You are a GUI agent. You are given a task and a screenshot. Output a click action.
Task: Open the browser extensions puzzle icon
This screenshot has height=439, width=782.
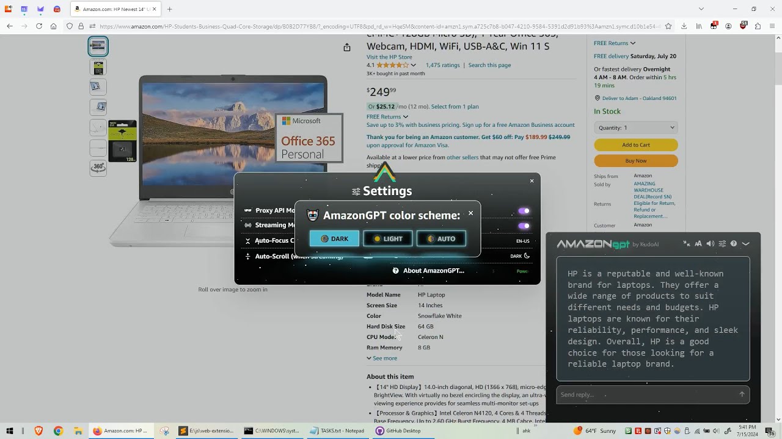point(758,26)
